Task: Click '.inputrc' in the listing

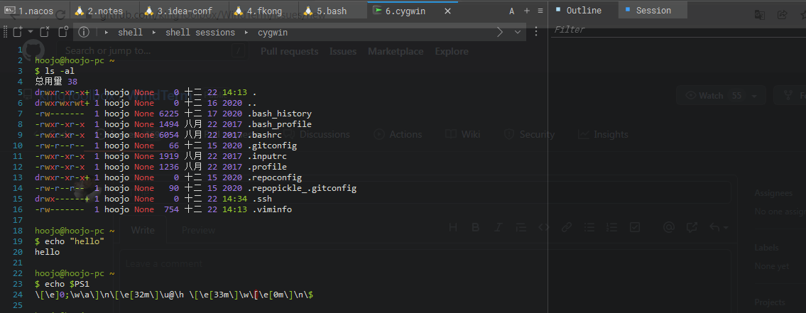Action: click(x=267, y=156)
